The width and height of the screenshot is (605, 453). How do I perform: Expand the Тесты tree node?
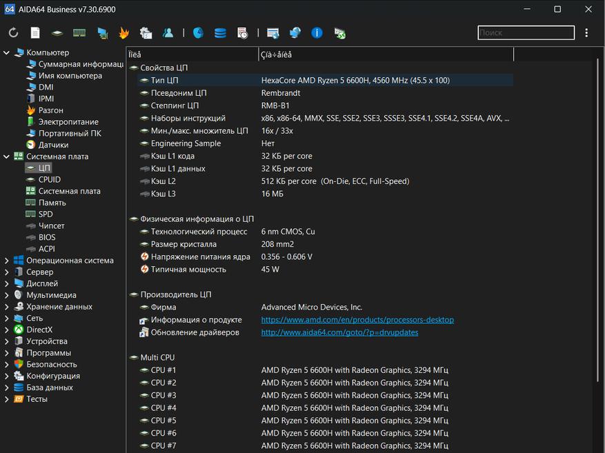point(7,399)
